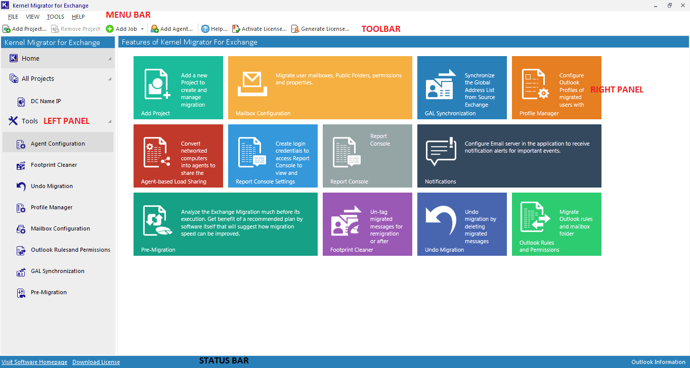The image size is (690, 368).
Task: Open the purple Footprint Cleaner tile icon
Action: coord(347,220)
